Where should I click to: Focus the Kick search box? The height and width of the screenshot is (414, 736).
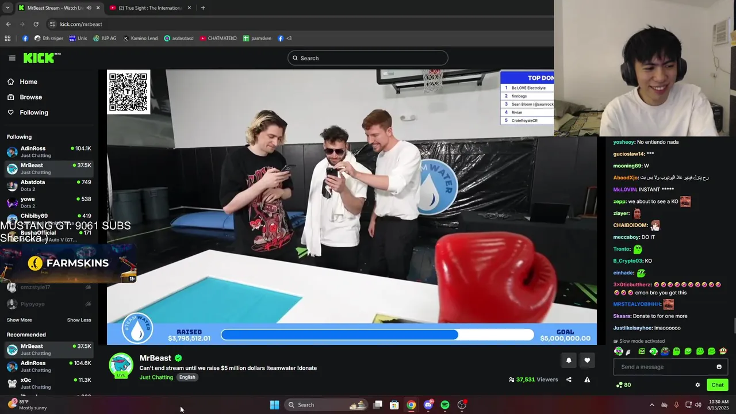368,58
